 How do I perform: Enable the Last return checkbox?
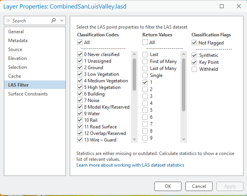[145, 55]
